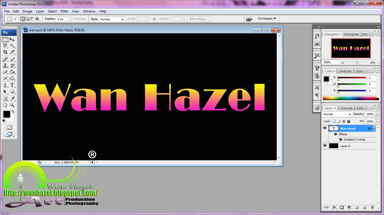384x215 pixels.
Task: Pick the Clone Stamp tool
Action: click(5, 65)
